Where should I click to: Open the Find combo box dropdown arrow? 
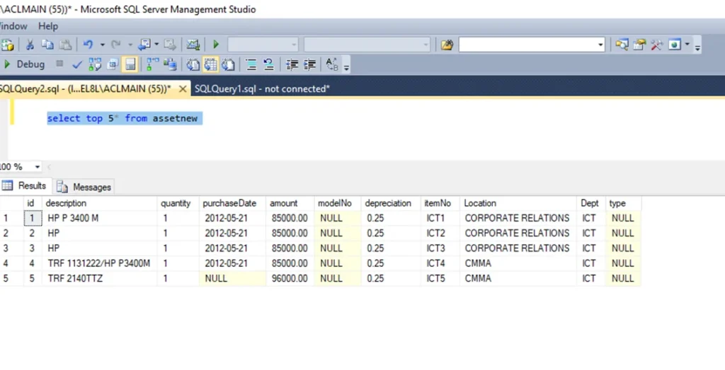[600, 45]
